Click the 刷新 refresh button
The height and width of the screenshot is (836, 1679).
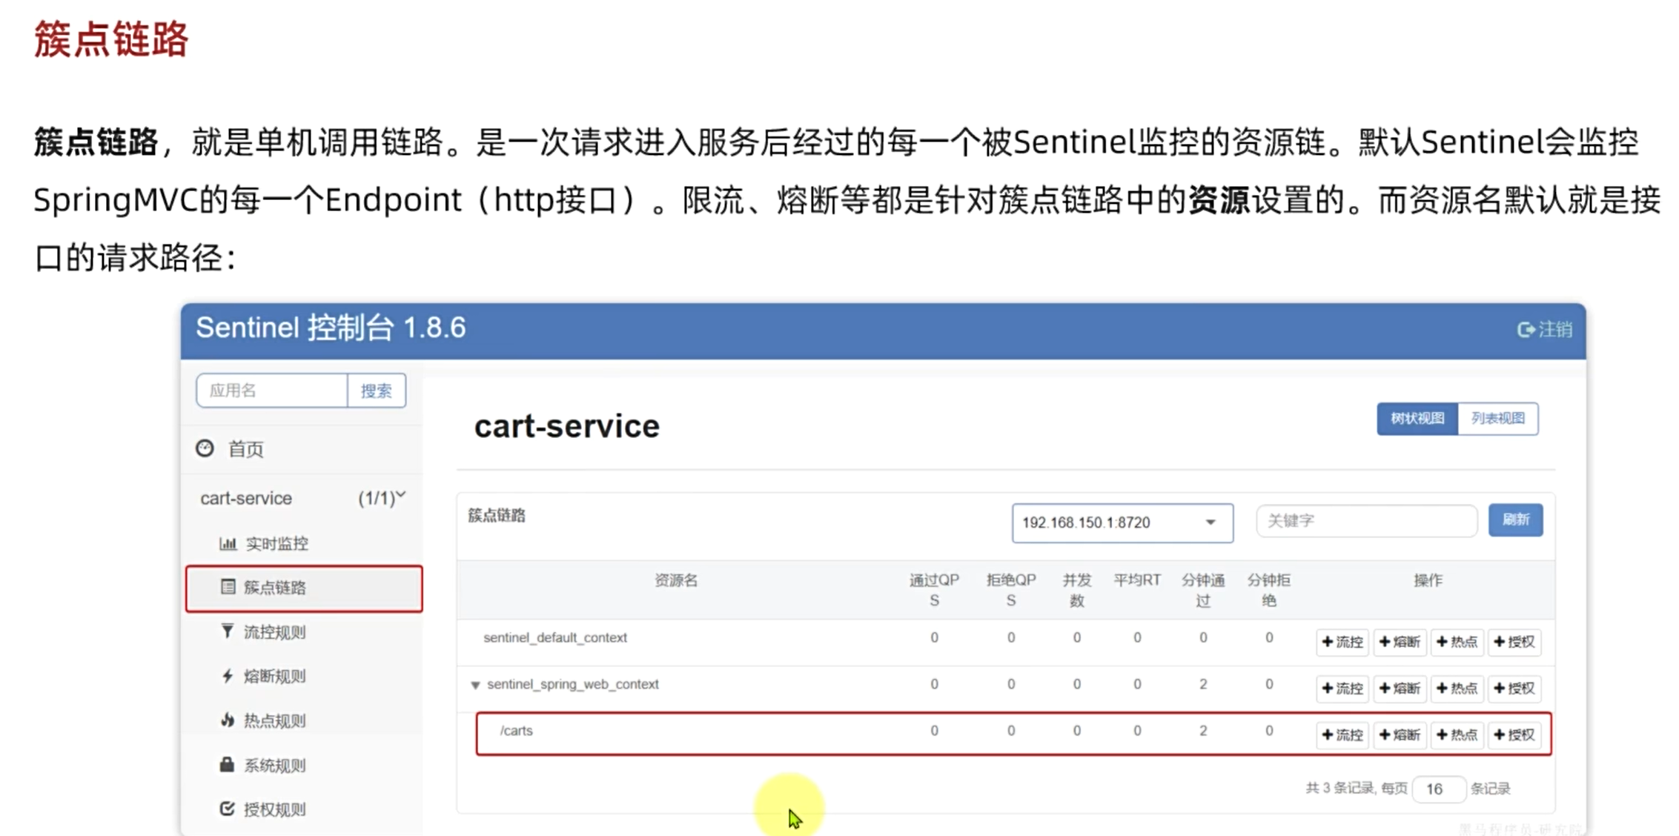pyautogui.click(x=1515, y=520)
